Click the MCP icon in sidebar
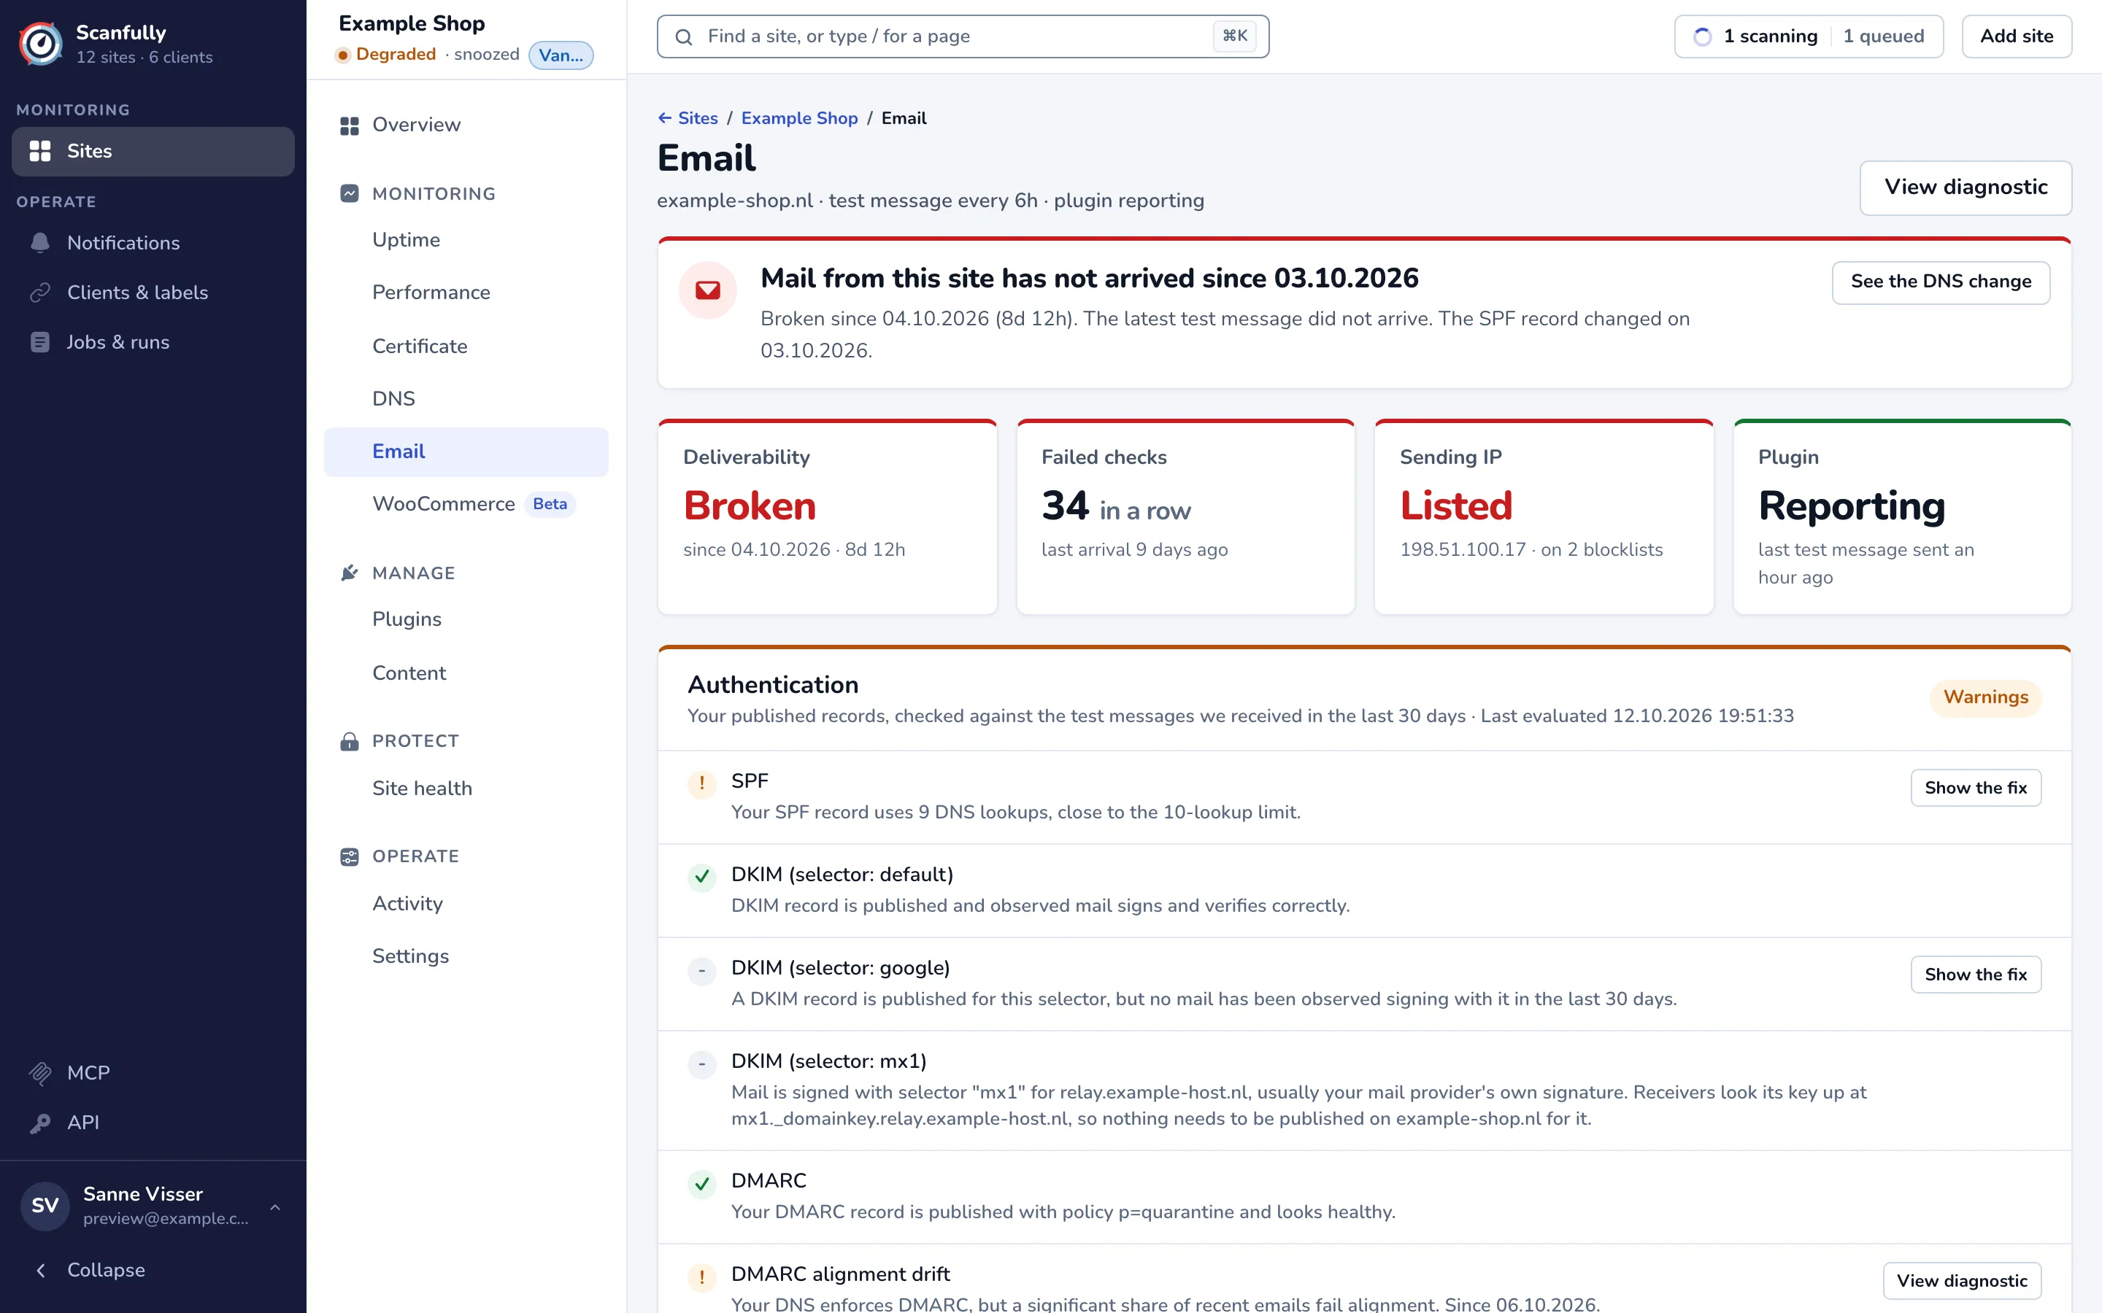This screenshot has width=2102, height=1313. 40,1073
